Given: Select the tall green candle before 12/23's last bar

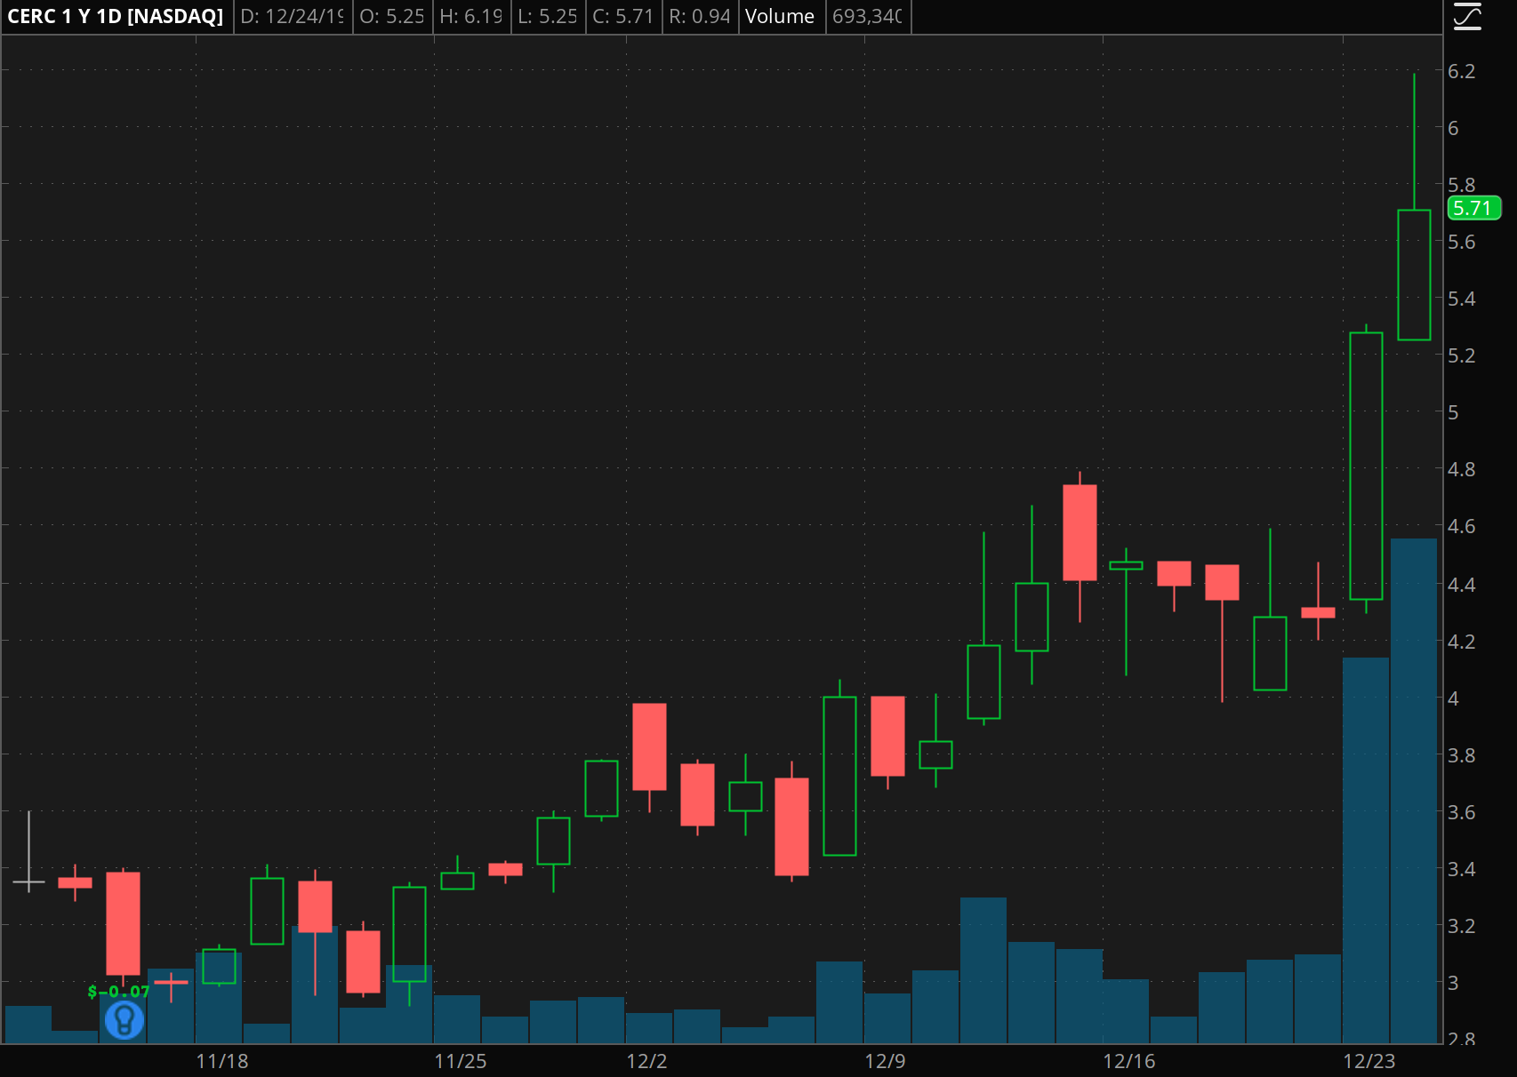Looking at the screenshot, I should coord(1366,466).
